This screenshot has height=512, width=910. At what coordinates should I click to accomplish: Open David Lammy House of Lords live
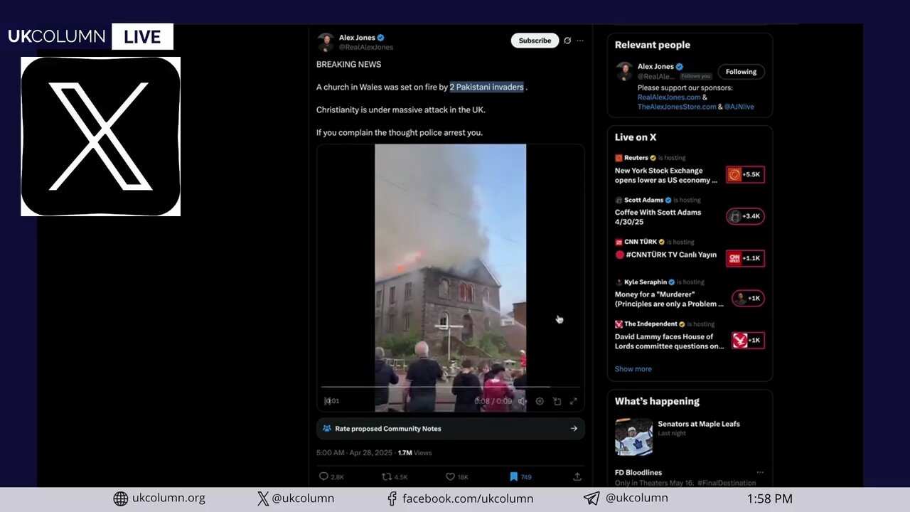669,341
